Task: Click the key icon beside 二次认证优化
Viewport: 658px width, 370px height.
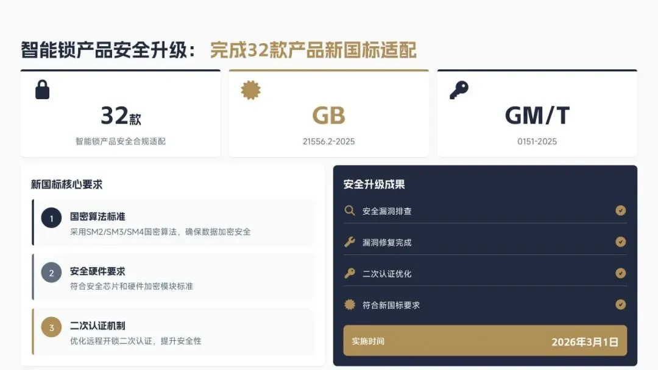Action: pos(350,273)
